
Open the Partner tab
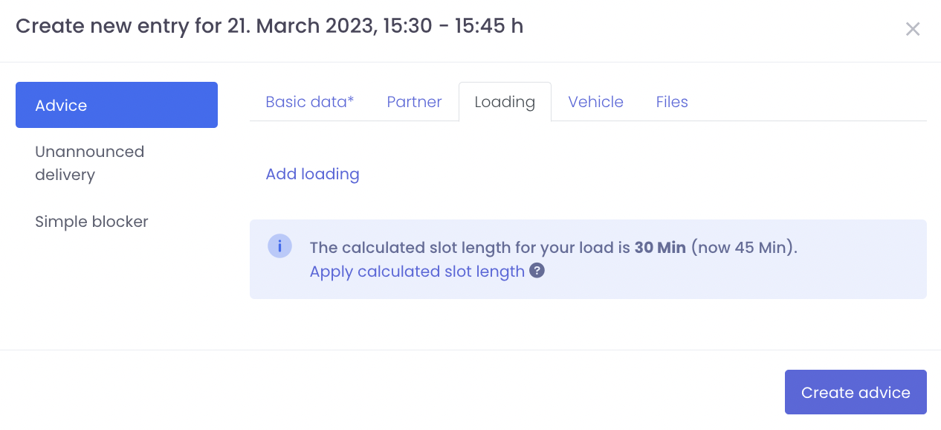(x=414, y=102)
